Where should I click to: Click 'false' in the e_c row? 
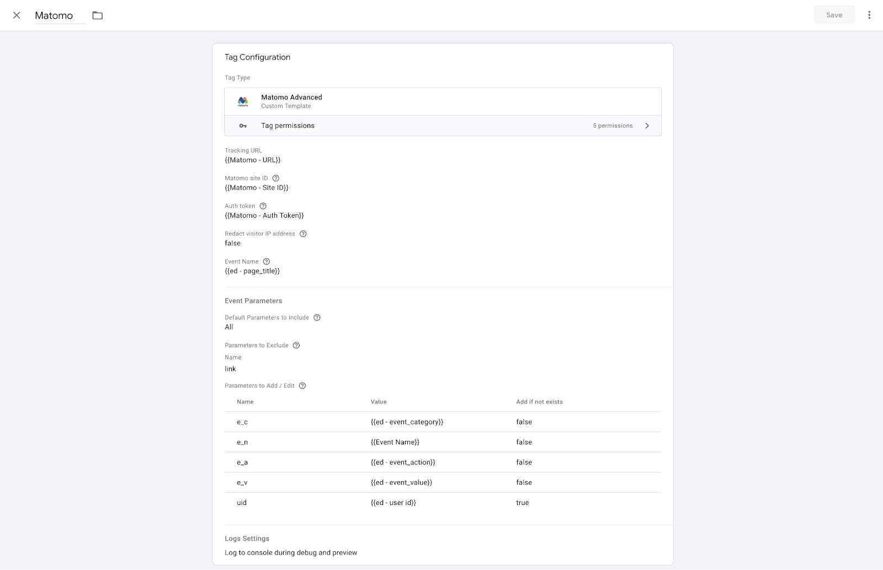[x=524, y=422]
